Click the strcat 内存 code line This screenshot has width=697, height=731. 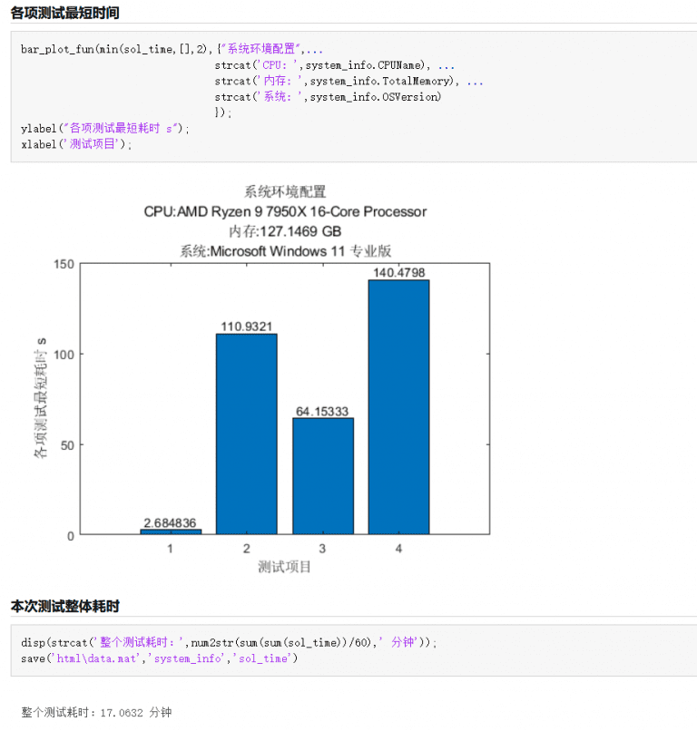pos(349,81)
